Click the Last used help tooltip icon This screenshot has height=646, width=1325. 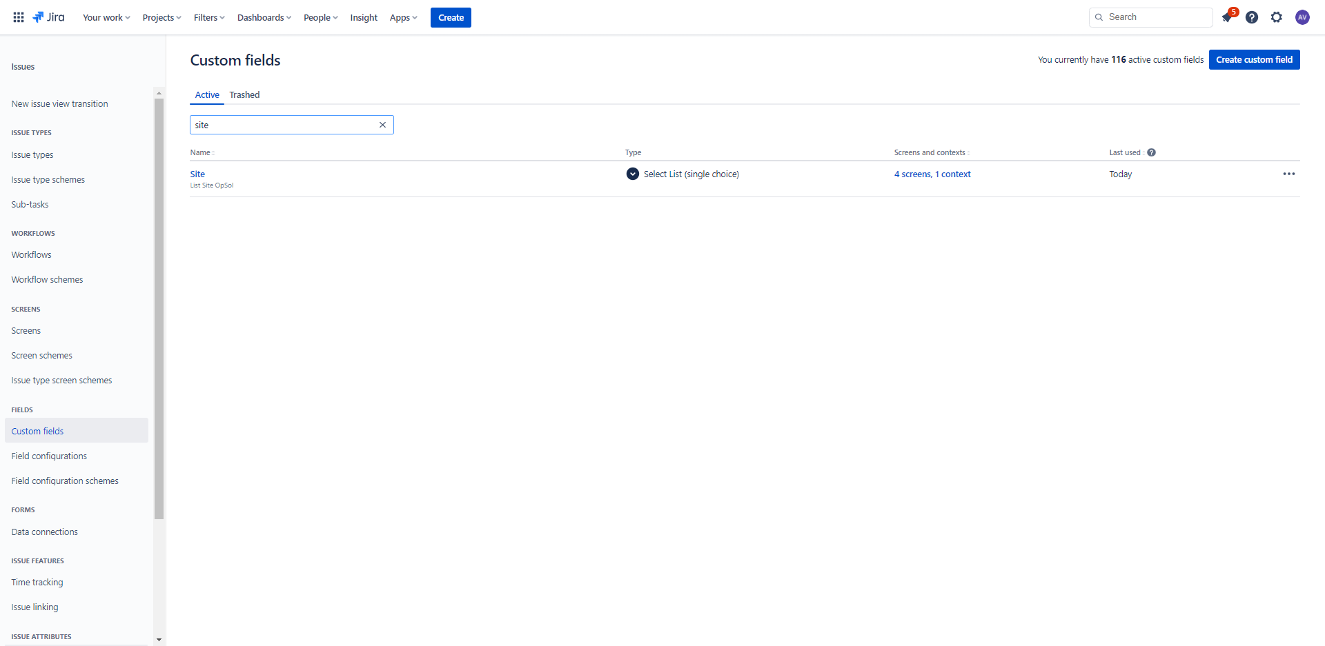click(1152, 152)
